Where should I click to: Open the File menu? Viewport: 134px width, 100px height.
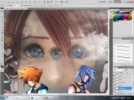tap(6, 2)
